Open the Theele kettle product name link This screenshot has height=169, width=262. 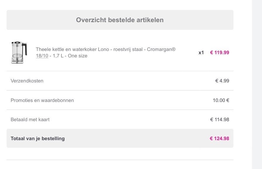(106, 52)
